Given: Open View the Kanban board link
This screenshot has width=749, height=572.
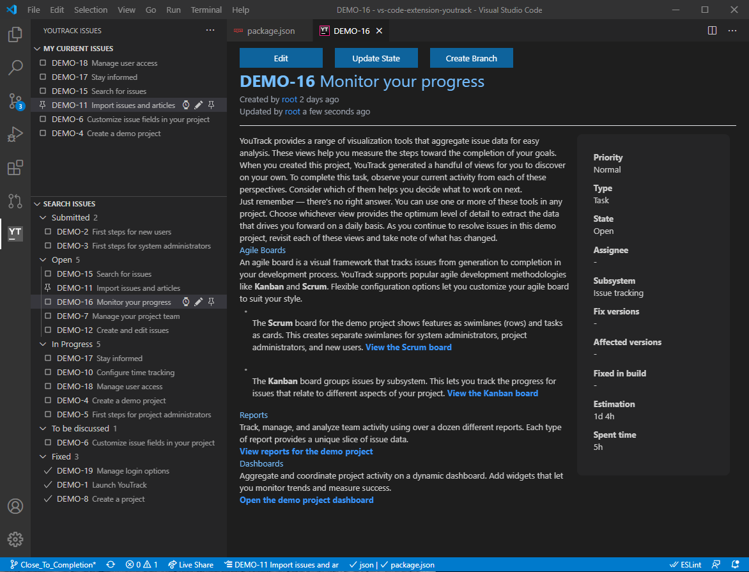Looking at the screenshot, I should tap(493, 393).
